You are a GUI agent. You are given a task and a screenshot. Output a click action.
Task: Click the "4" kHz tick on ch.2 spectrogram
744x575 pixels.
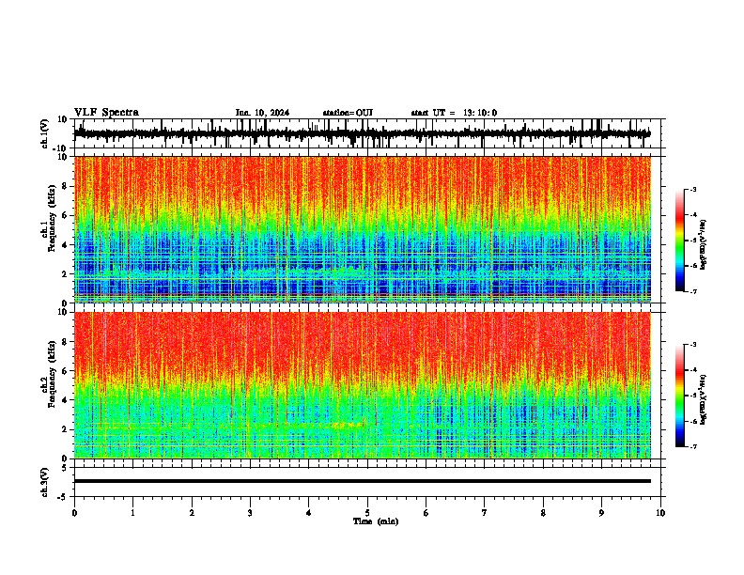click(66, 400)
